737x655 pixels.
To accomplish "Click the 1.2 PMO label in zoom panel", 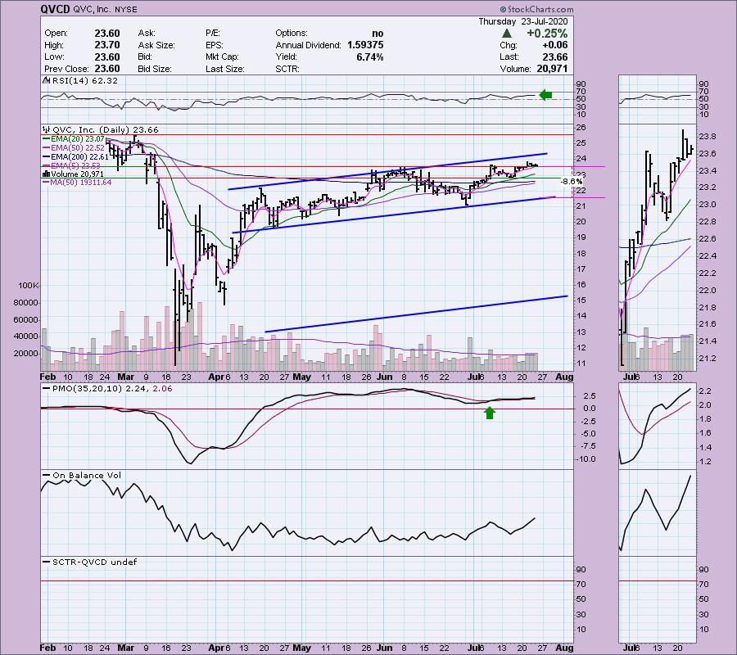I will click(705, 462).
